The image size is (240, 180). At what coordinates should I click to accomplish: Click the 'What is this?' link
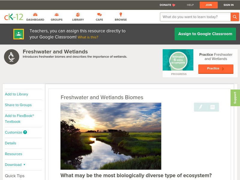tap(88, 37)
